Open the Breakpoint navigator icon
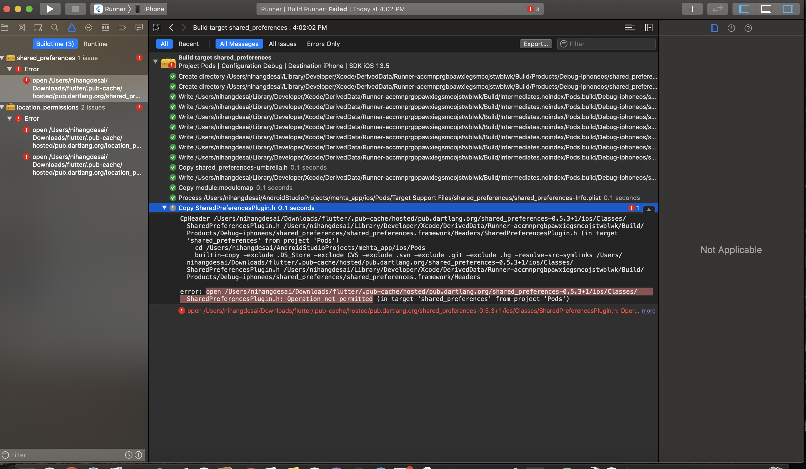806x469 pixels. pyautogui.click(x=122, y=28)
